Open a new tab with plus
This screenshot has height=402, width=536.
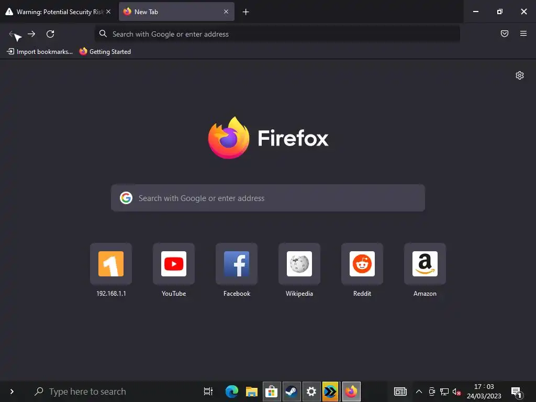[x=245, y=12]
